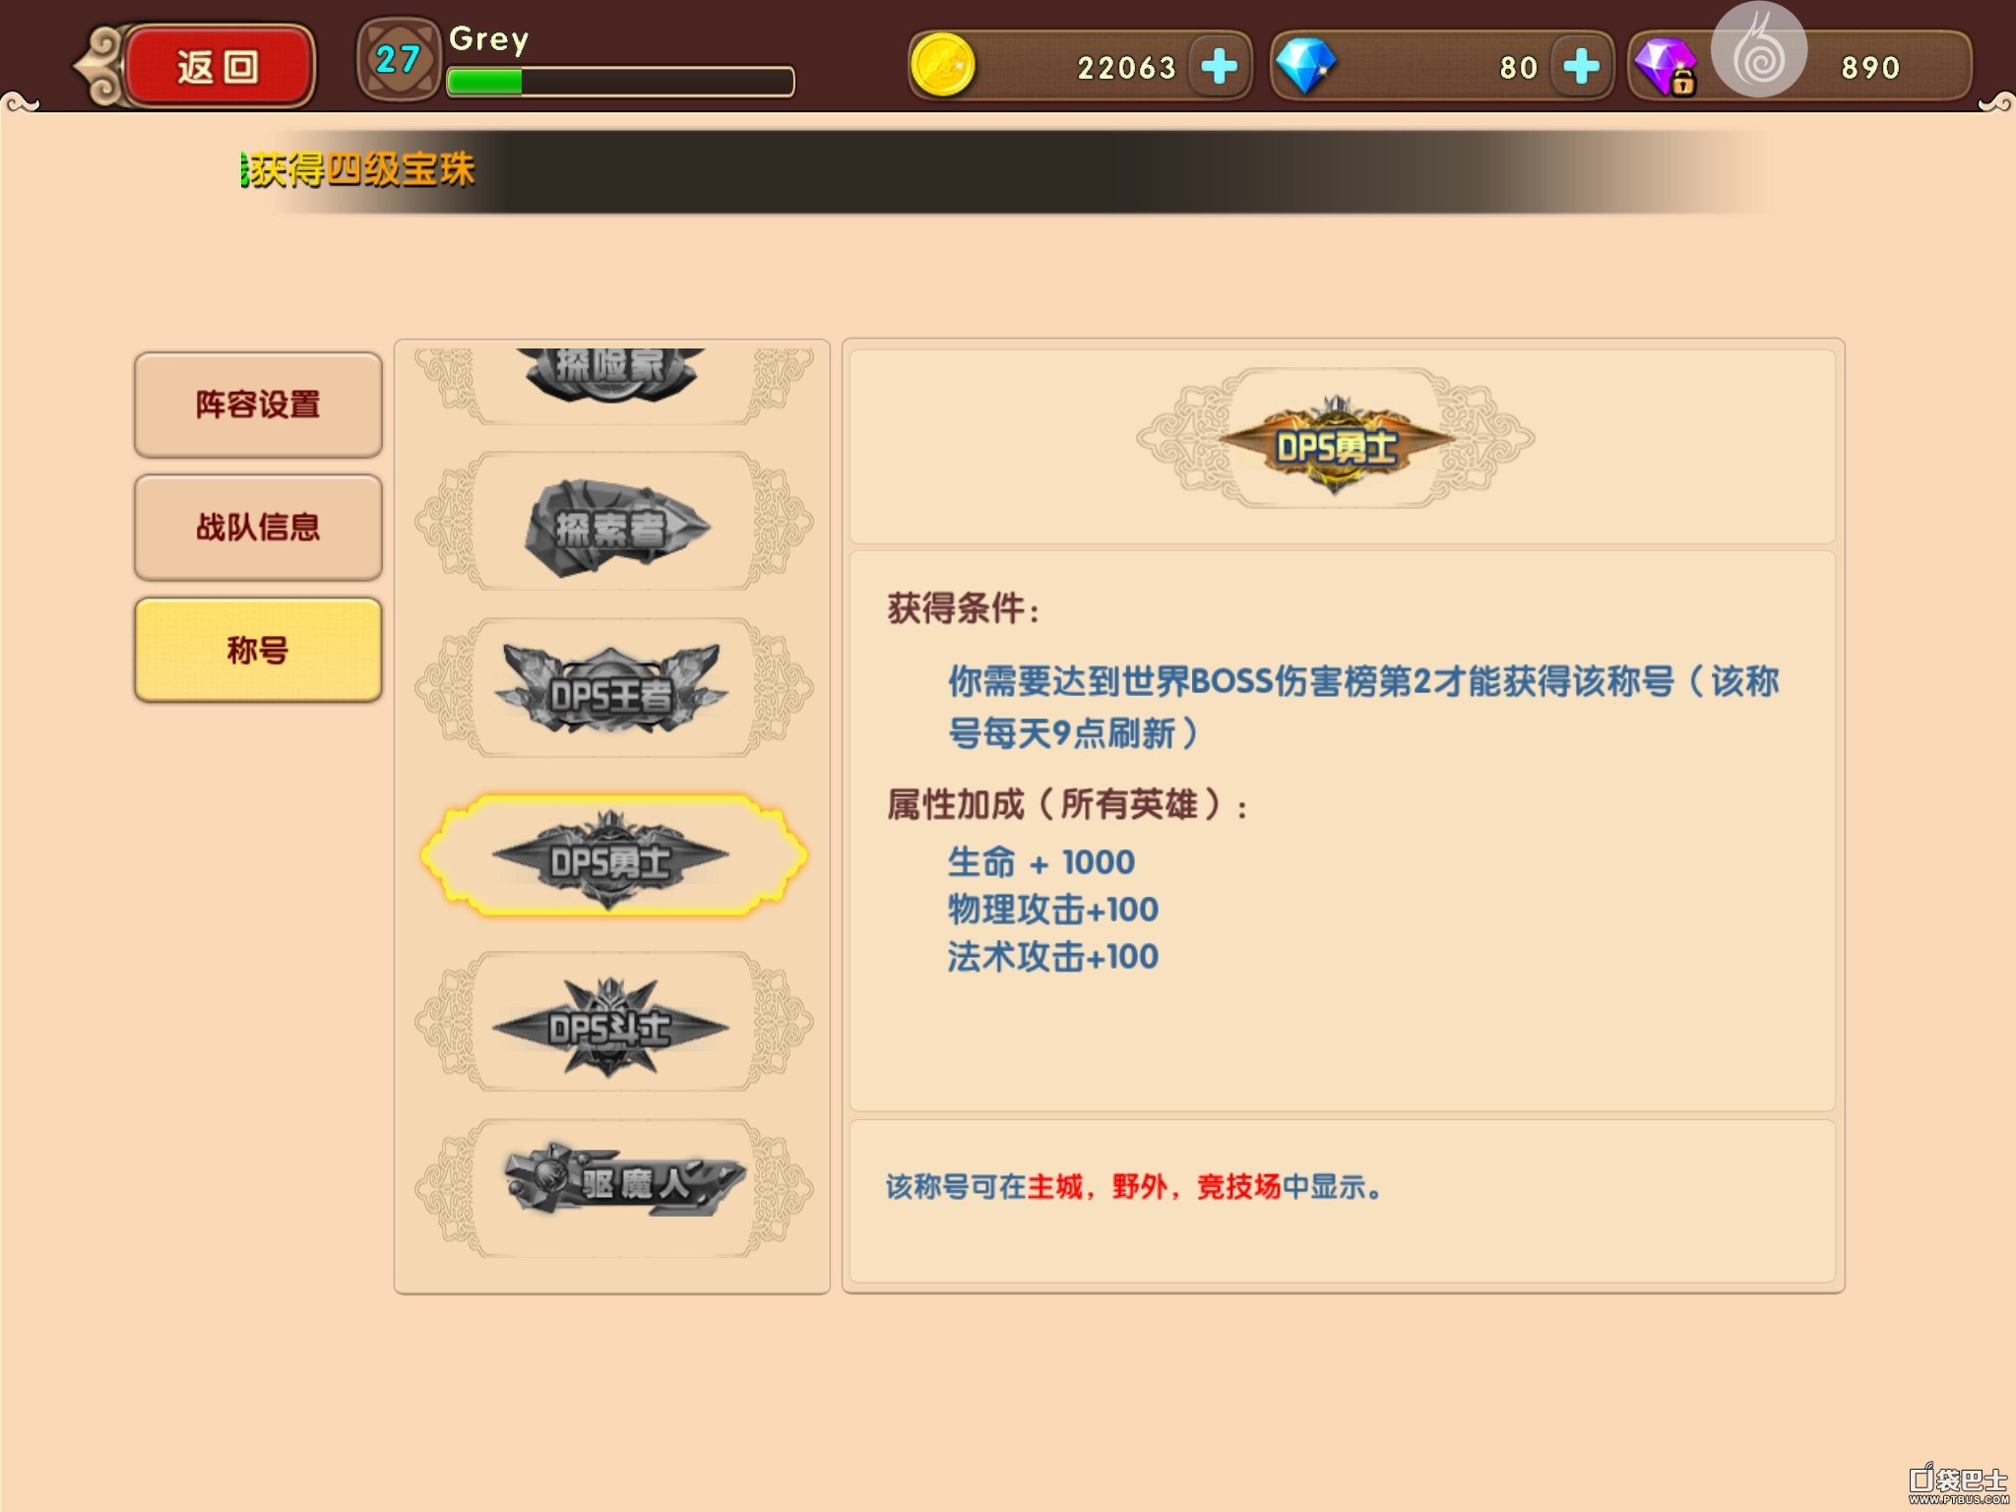This screenshot has height=1512, width=2016.
Task: Open the 阵容设置 tab
Action: [x=258, y=405]
